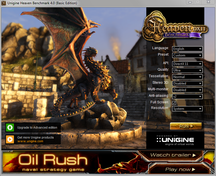Open the www.unigine.com link
216x176 pixels.
click(30, 141)
